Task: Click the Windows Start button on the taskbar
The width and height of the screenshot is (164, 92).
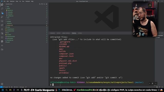Action: tap(3, 90)
